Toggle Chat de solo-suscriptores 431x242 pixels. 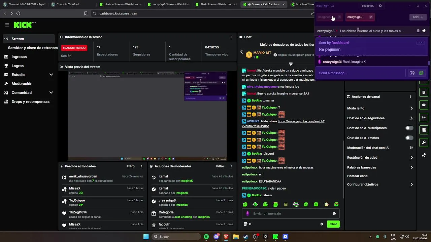tap(409, 128)
